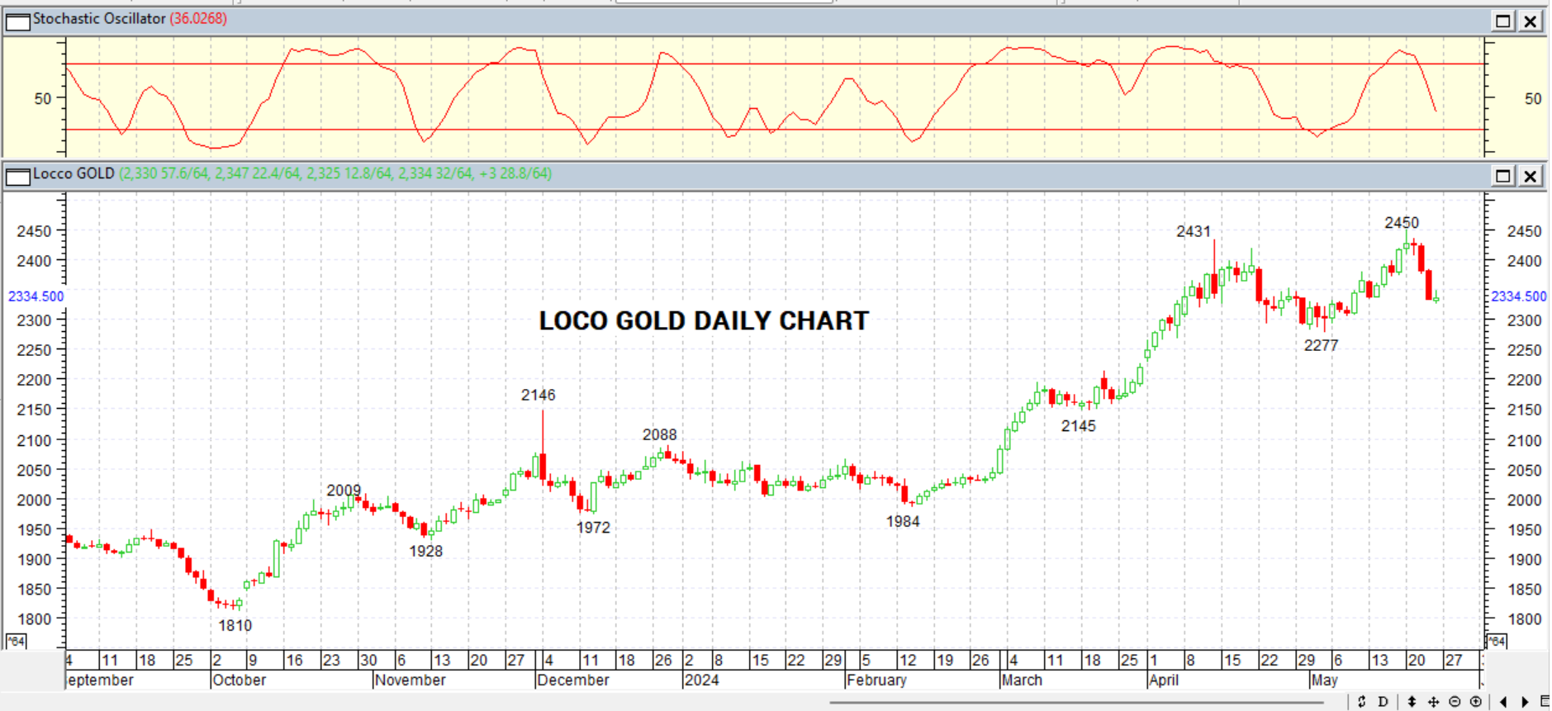Click the 2431 price label
Image resolution: width=1552 pixels, height=711 pixels.
1194,231
